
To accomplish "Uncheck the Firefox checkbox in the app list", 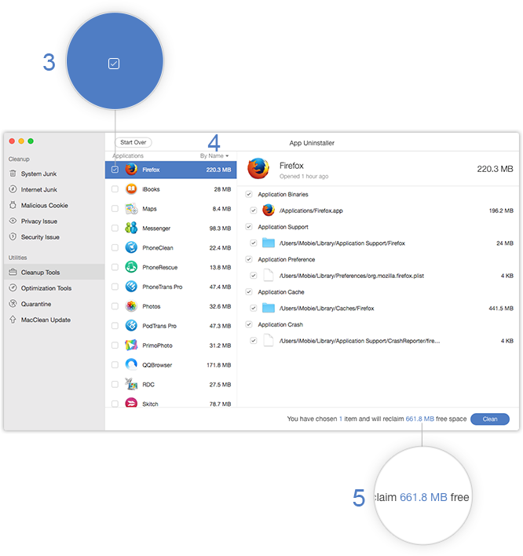I will coord(115,170).
